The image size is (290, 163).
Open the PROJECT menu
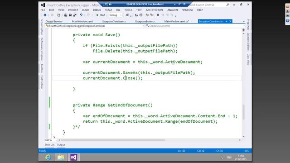73,10
